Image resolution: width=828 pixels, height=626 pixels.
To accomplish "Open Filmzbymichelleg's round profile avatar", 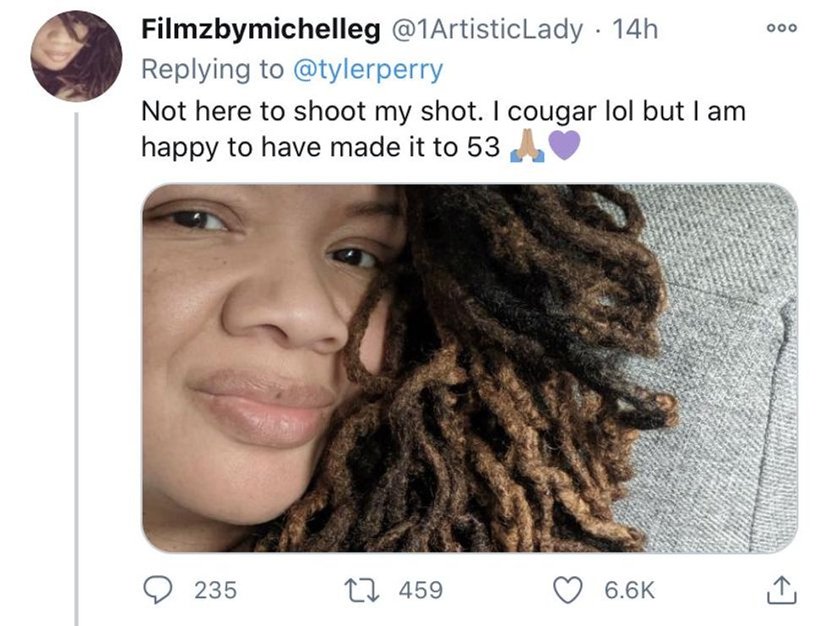I will (76, 56).
